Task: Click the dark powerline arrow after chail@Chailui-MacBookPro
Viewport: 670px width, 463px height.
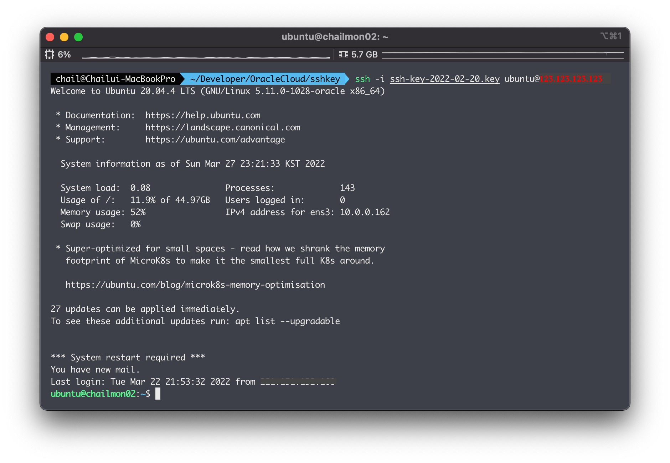Action: (182, 79)
